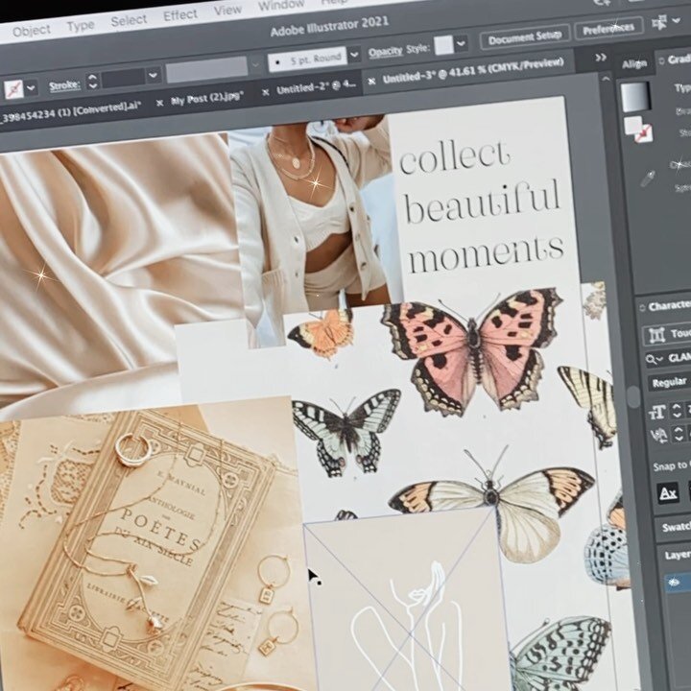Select the Untitled-3 @ 41.61% document tab
This screenshot has width=691, height=691.
click(x=473, y=70)
